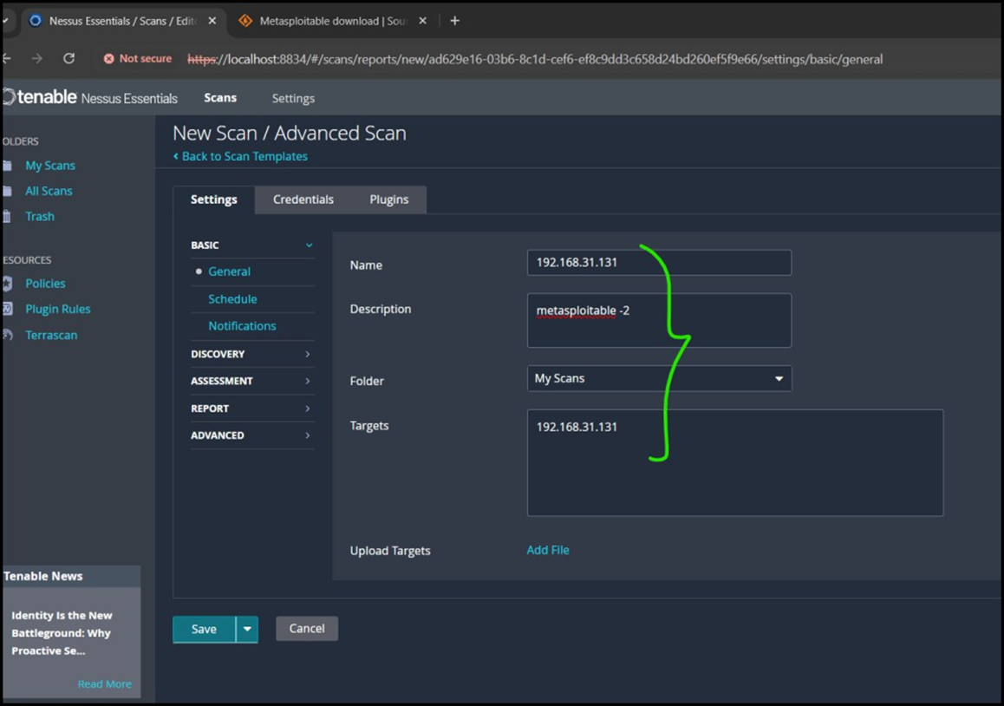
Task: Click the Save button
Action: [x=204, y=629]
